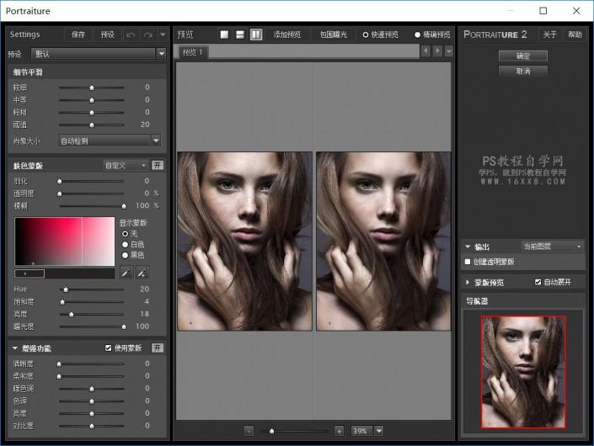Image resolution: width=594 pixels, height=446 pixels.
Task: Select the horizontal split preview layout icon
Action: pos(240,35)
